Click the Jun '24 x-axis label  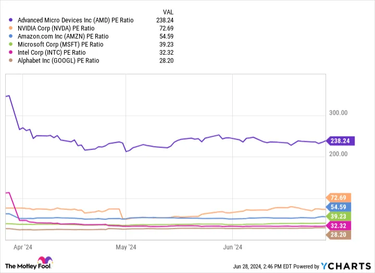click(x=232, y=247)
